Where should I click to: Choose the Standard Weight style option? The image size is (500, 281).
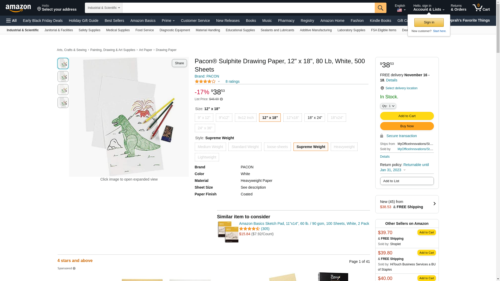(x=245, y=147)
